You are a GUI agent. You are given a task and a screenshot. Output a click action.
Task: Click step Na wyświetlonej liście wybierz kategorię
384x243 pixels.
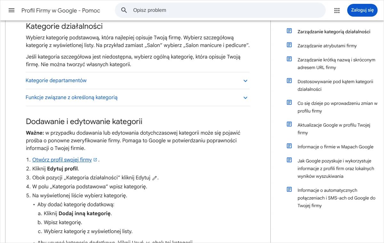coord(80,195)
